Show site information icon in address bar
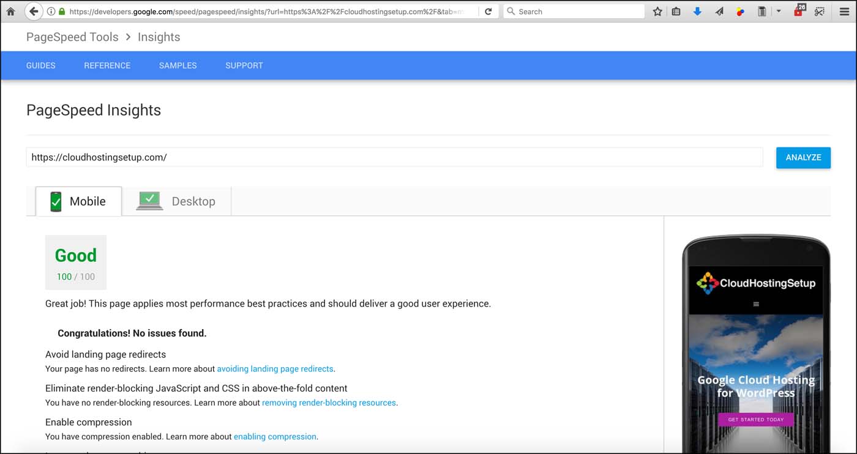857x454 pixels. 51,11
